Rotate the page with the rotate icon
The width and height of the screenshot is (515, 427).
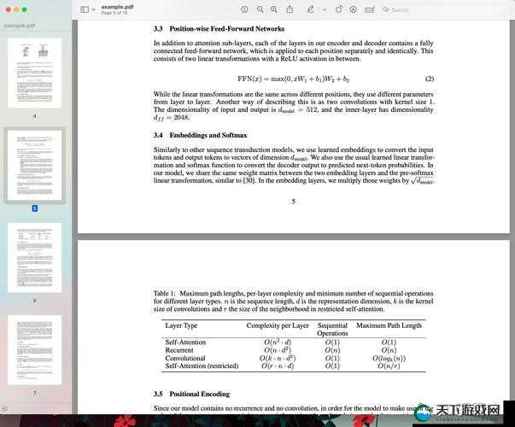(338, 9)
